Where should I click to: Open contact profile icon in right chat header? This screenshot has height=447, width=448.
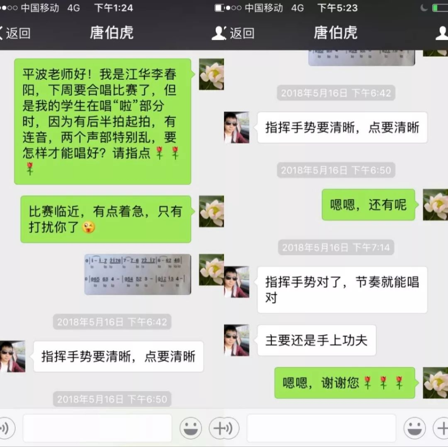click(442, 33)
